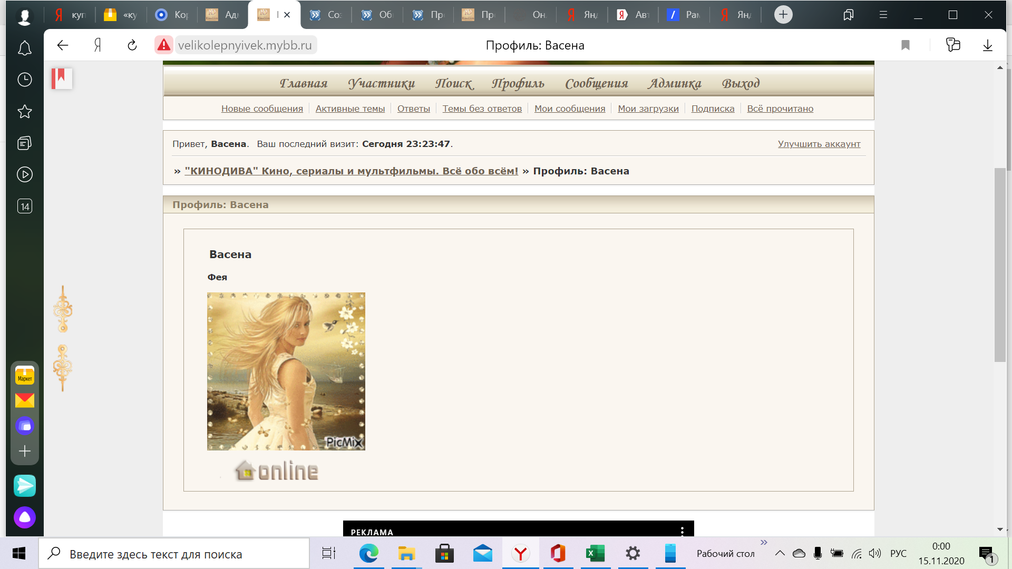Switch to the Ад tab
The height and width of the screenshot is (569, 1012).
pyautogui.click(x=222, y=15)
